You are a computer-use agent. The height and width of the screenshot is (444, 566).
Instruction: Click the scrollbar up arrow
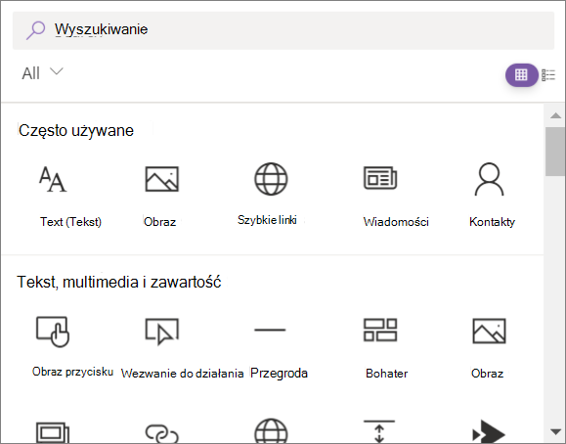[x=555, y=115]
